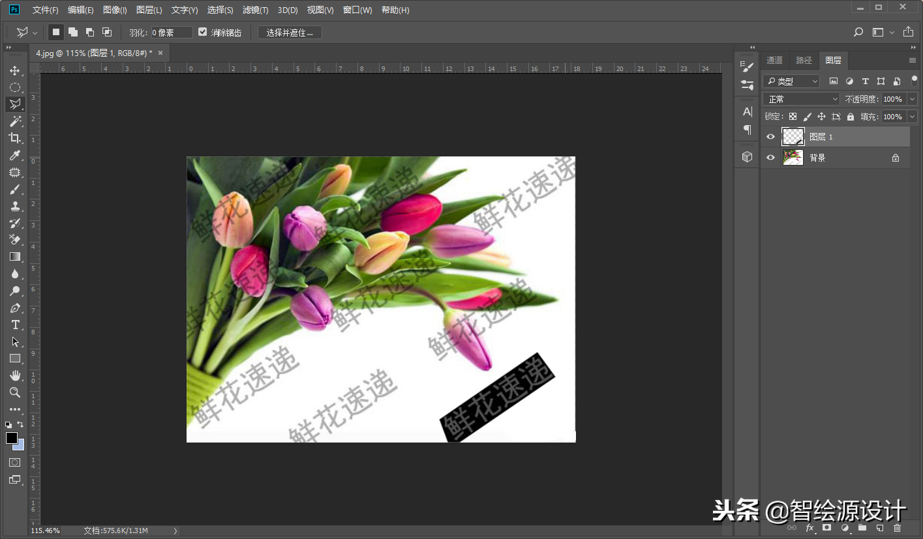923x539 pixels.
Task: Open the 滤镜(T) menu
Action: (255, 10)
